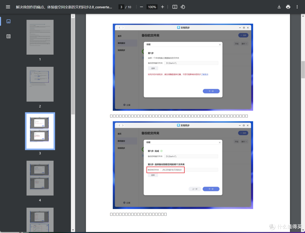Click 文档同步 app logo in first window title

pos(178,28)
